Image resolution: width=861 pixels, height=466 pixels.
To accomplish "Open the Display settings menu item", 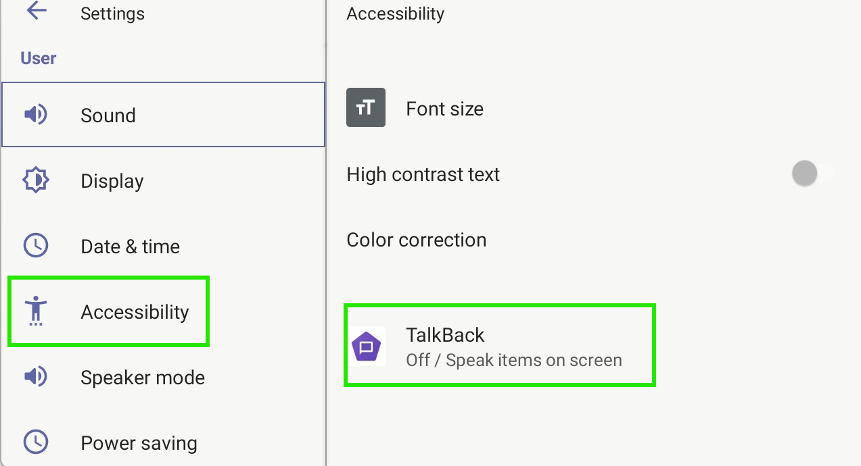I will click(164, 180).
